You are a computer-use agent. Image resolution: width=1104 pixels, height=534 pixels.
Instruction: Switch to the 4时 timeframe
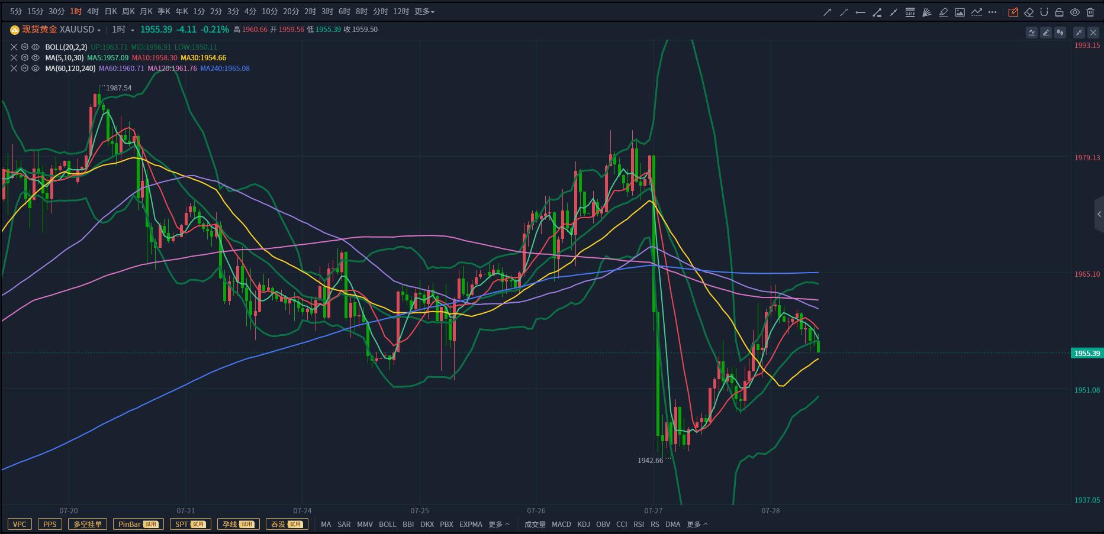(93, 11)
